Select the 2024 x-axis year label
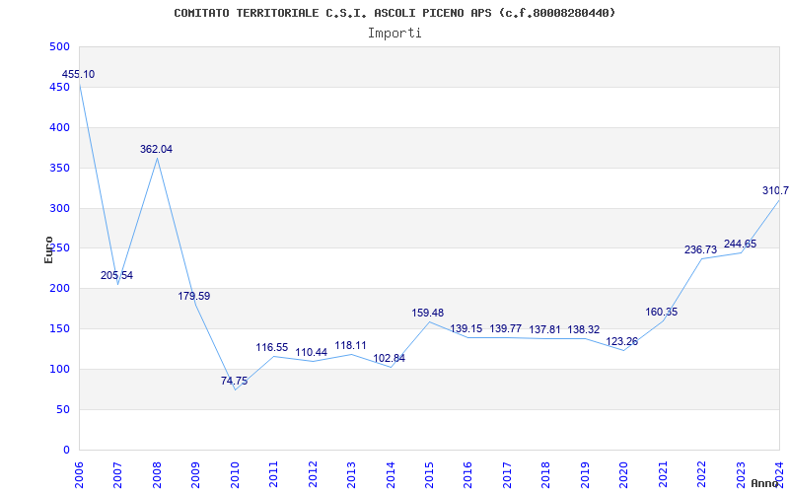 [x=779, y=471]
